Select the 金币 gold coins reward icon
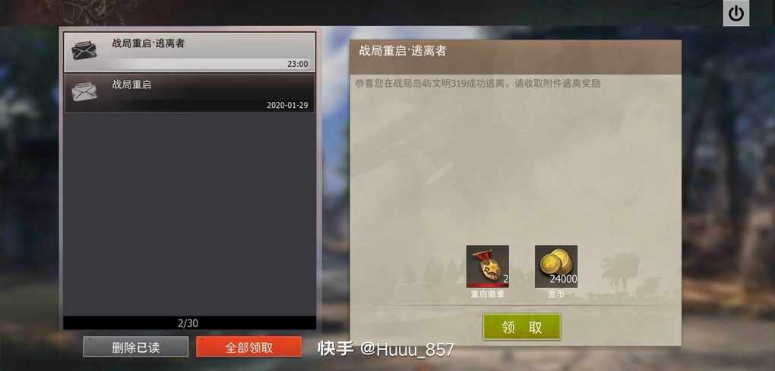775x371 pixels. (556, 266)
